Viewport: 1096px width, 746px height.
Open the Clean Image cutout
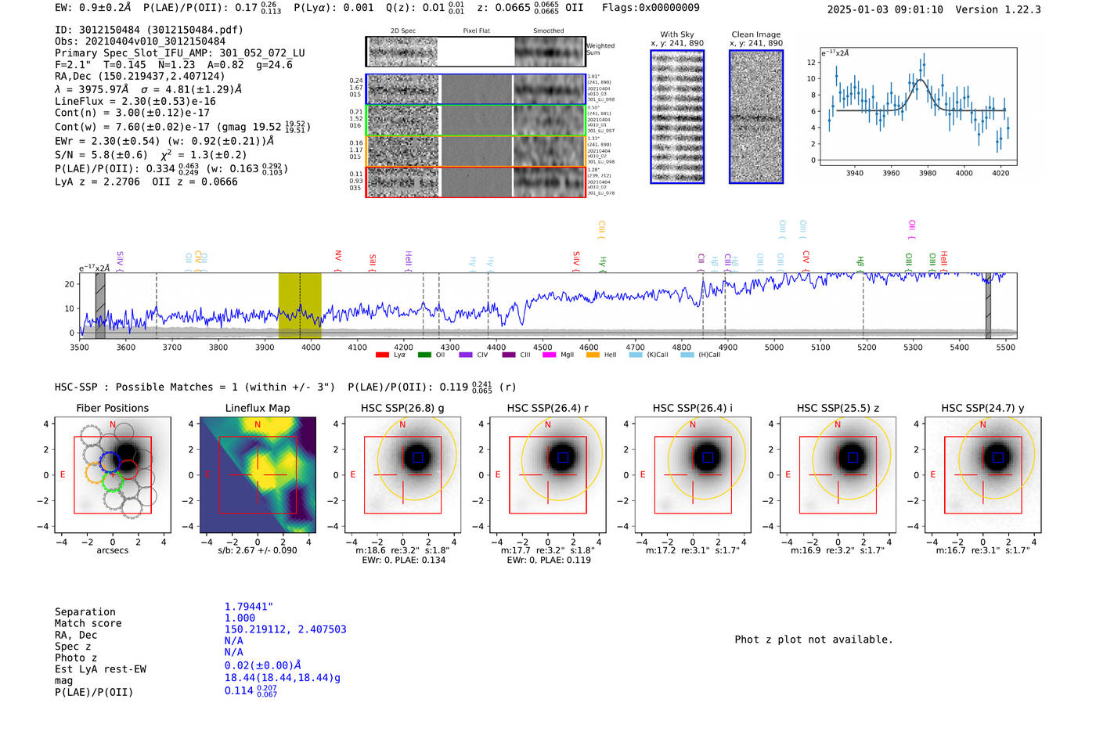point(756,117)
